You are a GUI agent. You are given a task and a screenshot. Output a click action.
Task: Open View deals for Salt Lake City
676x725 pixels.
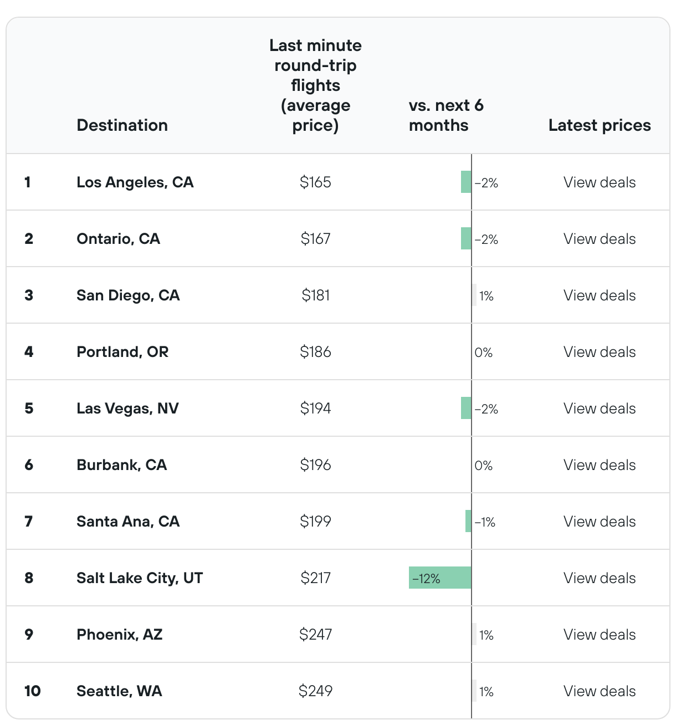pyautogui.click(x=599, y=578)
